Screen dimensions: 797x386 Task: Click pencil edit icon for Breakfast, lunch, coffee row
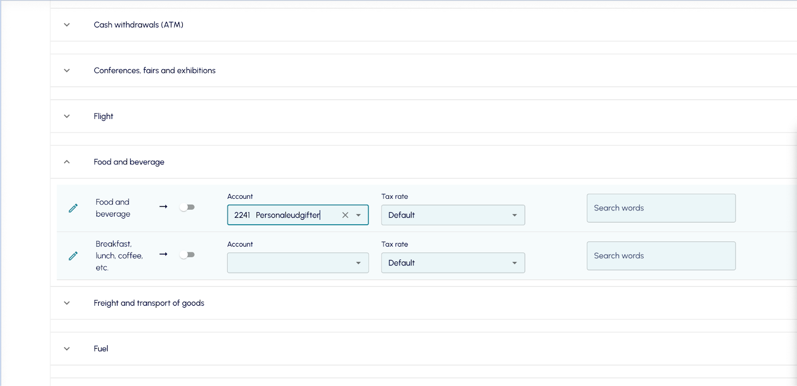point(73,256)
